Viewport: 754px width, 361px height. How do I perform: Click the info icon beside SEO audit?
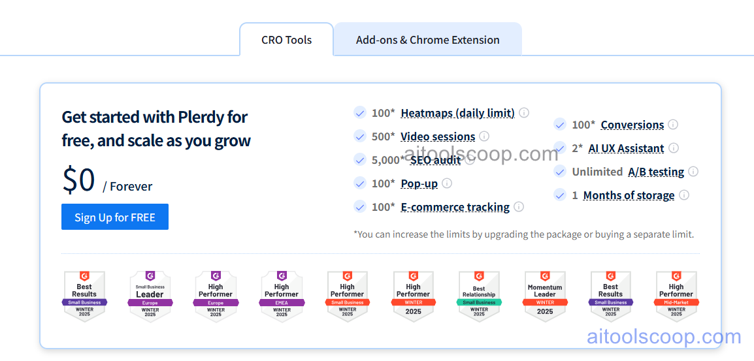click(x=470, y=160)
